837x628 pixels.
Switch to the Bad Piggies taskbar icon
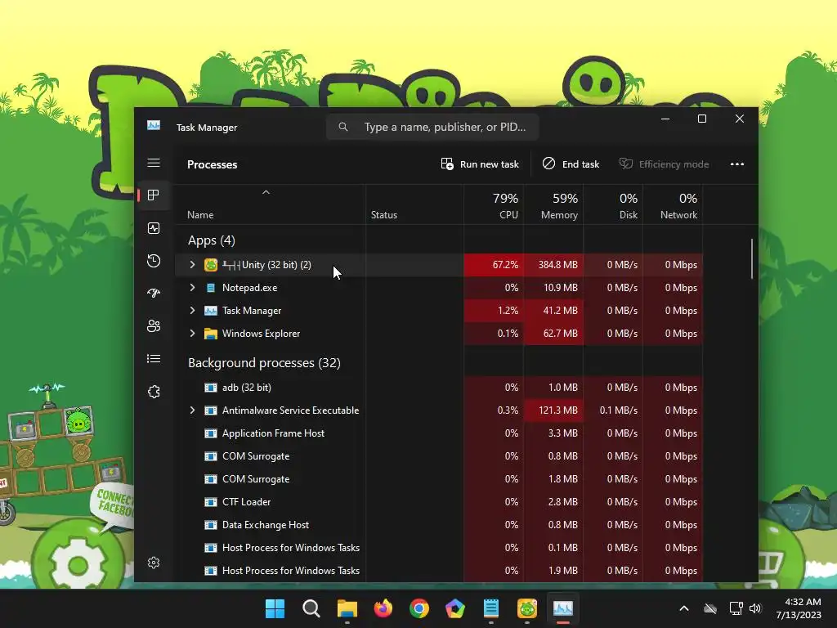coord(527,608)
